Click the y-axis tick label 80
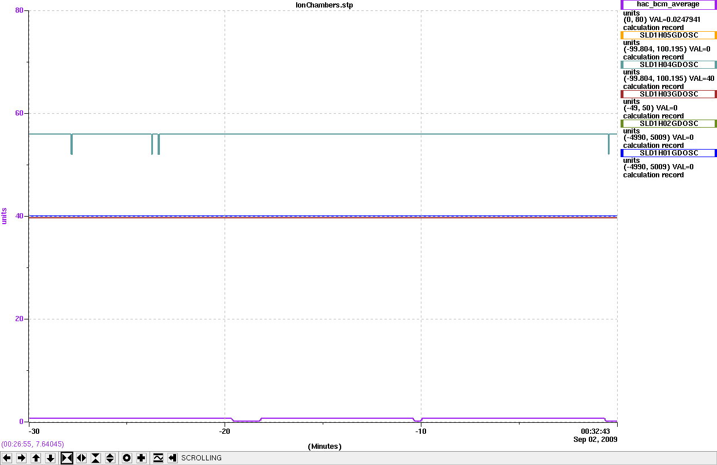The height and width of the screenshot is (465, 717). click(x=18, y=10)
